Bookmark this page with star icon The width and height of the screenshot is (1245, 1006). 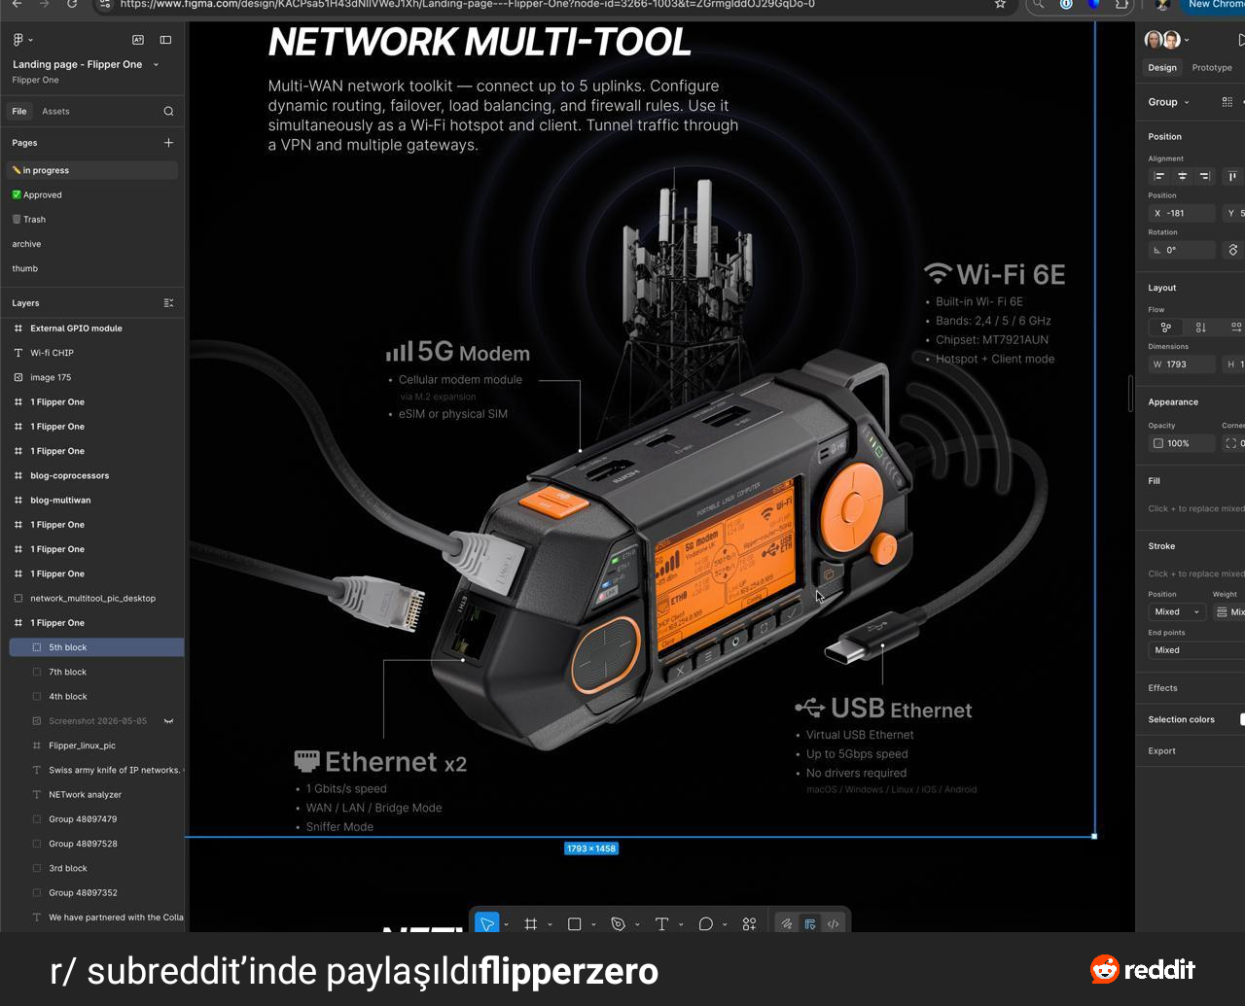1000,4
